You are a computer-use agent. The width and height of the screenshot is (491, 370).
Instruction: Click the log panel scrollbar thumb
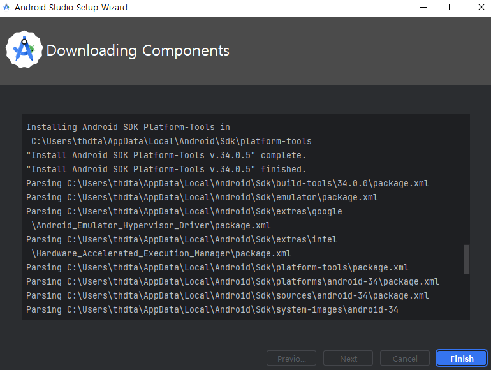click(467, 259)
